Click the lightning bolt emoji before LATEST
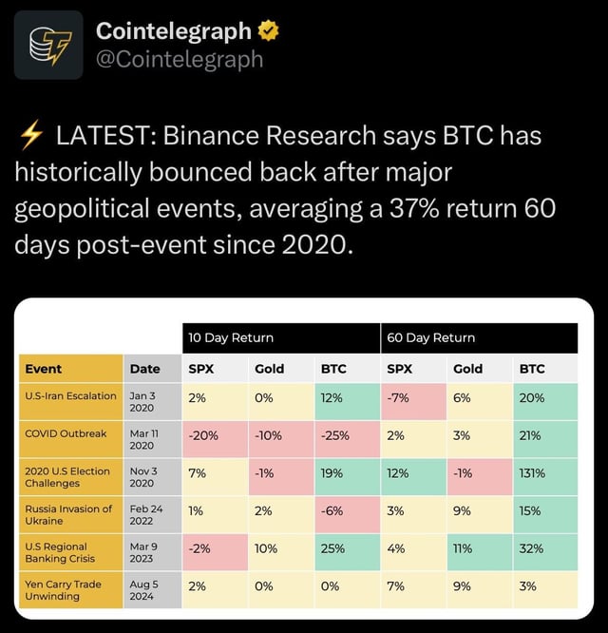The width and height of the screenshot is (608, 633). point(31,135)
